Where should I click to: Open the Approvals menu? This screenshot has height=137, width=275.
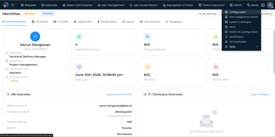tap(49, 5)
